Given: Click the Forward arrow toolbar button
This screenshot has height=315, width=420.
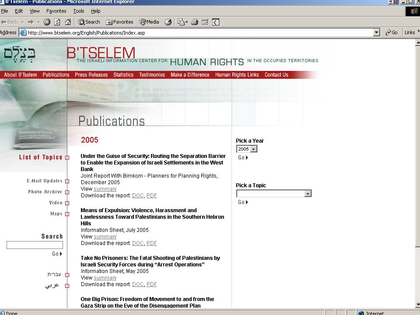Looking at the screenshot, I should tap(31, 22).
